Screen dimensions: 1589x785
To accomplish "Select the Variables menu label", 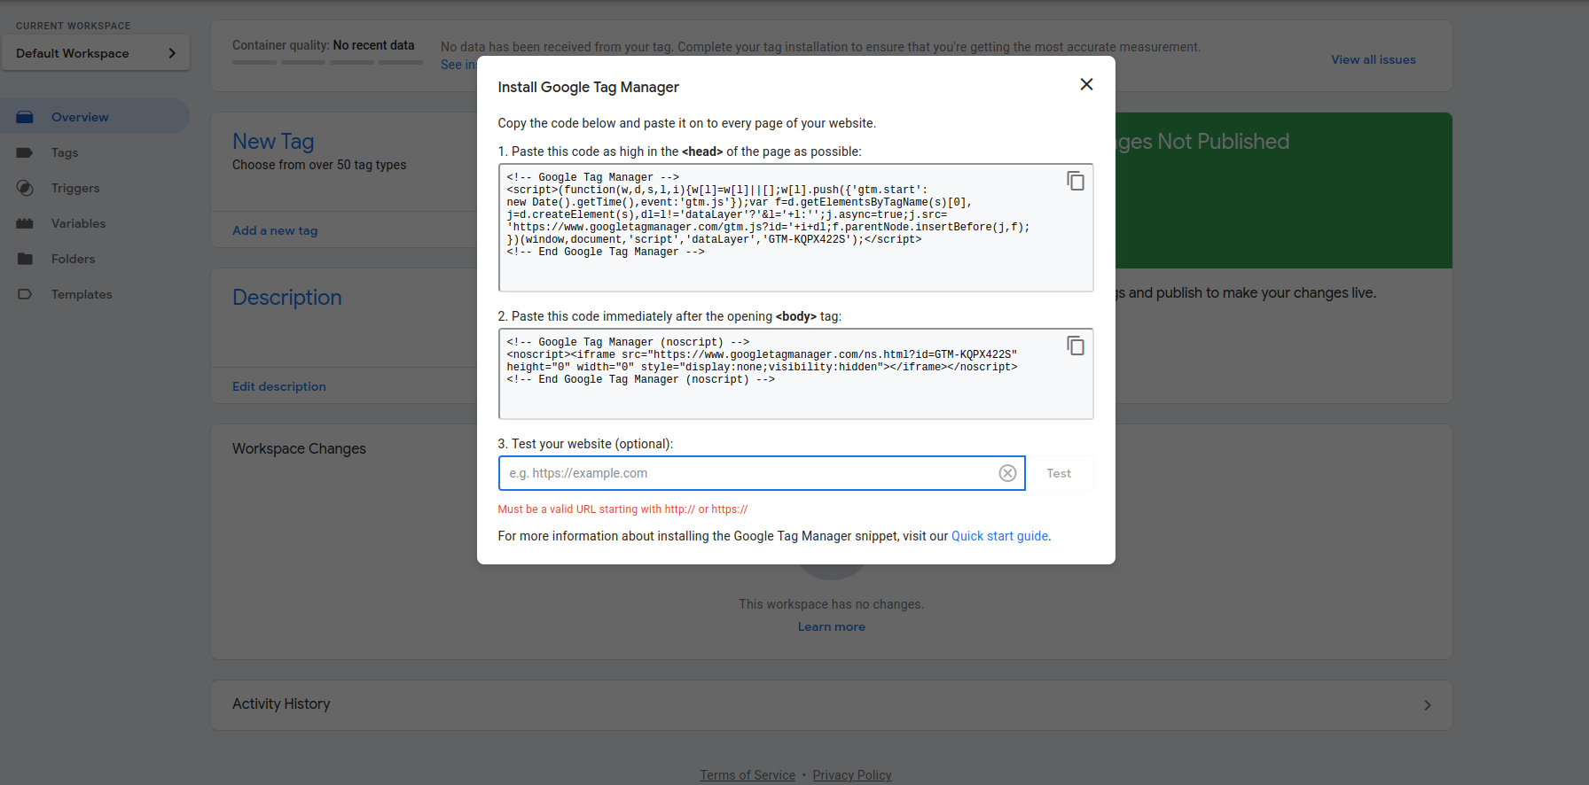I will tap(78, 223).
